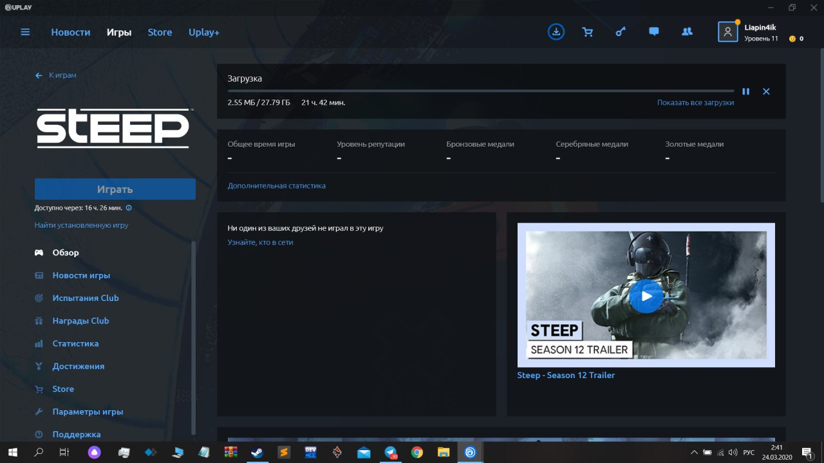
Task: Open taskbar search magnifier
Action: tap(39, 452)
